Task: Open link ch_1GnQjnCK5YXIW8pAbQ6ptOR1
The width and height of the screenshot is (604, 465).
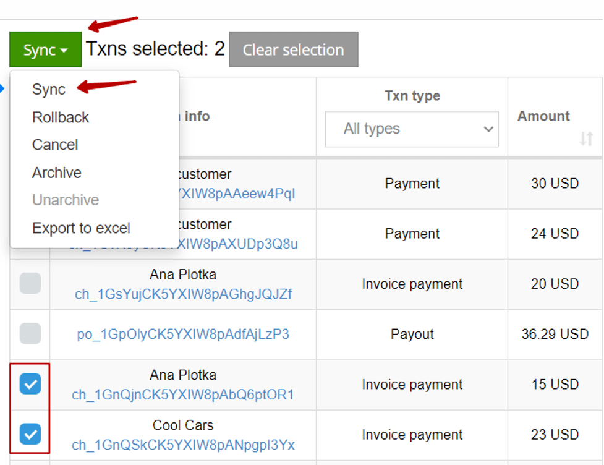Action: tap(183, 395)
